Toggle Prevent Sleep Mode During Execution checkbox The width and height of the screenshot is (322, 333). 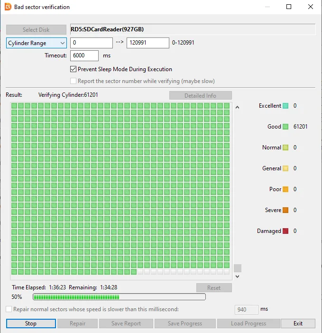pyautogui.click(x=73, y=69)
